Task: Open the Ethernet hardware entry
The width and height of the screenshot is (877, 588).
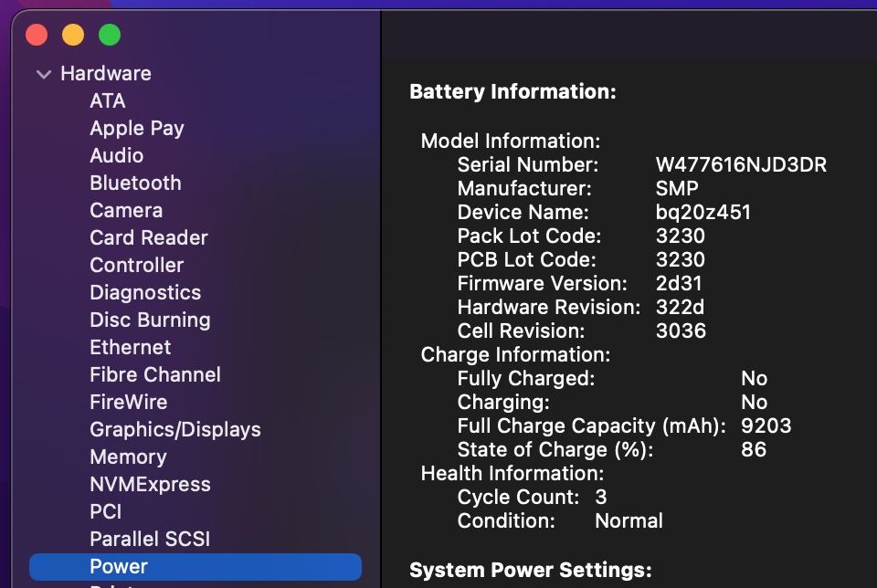Action: pyautogui.click(x=131, y=348)
